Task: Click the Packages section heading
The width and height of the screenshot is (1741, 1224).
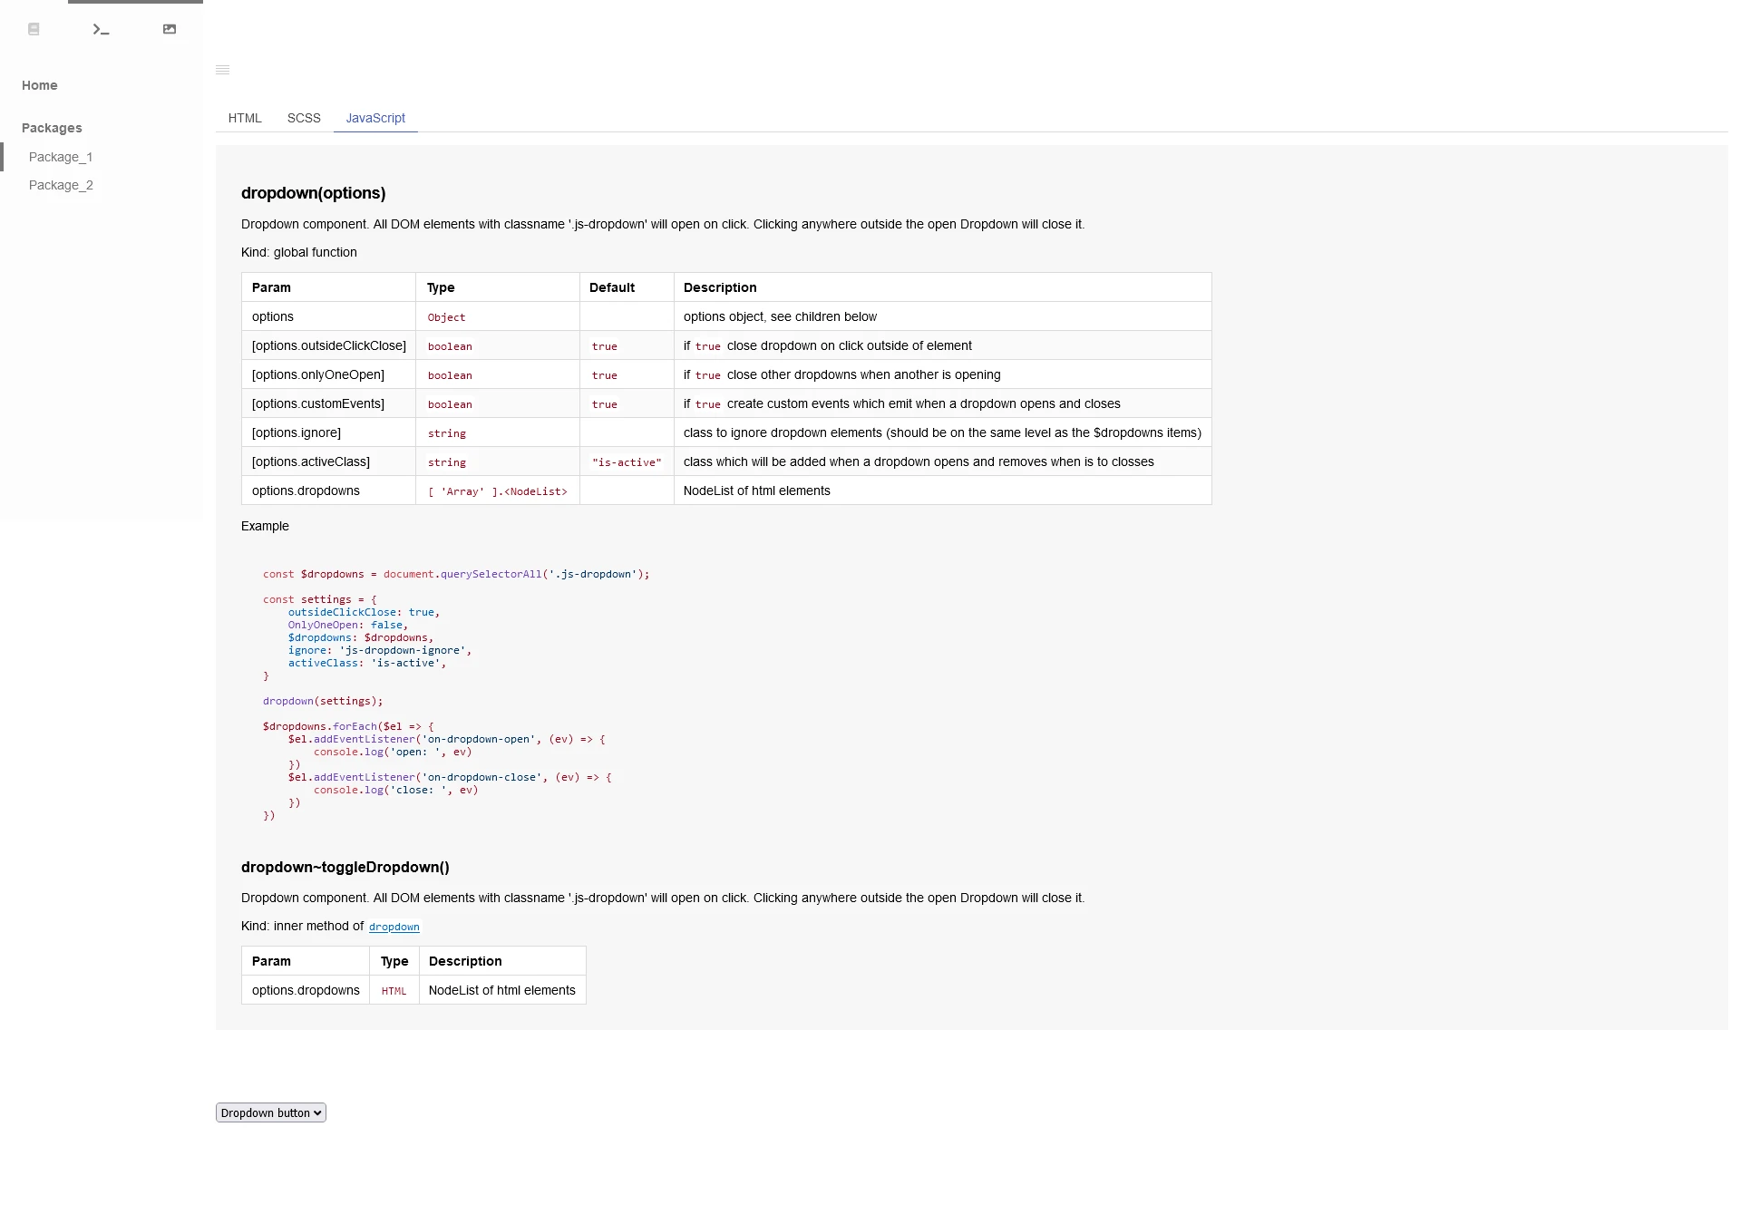Action: [52, 128]
